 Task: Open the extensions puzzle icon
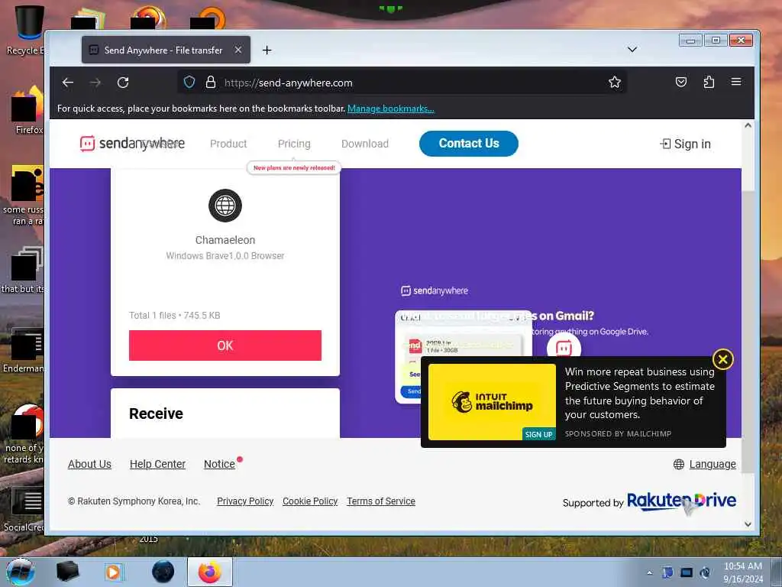tap(709, 82)
